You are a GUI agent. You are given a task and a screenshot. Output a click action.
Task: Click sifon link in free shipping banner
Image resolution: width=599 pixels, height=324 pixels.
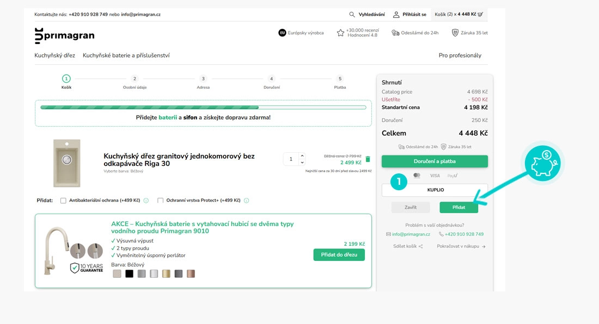(190, 117)
